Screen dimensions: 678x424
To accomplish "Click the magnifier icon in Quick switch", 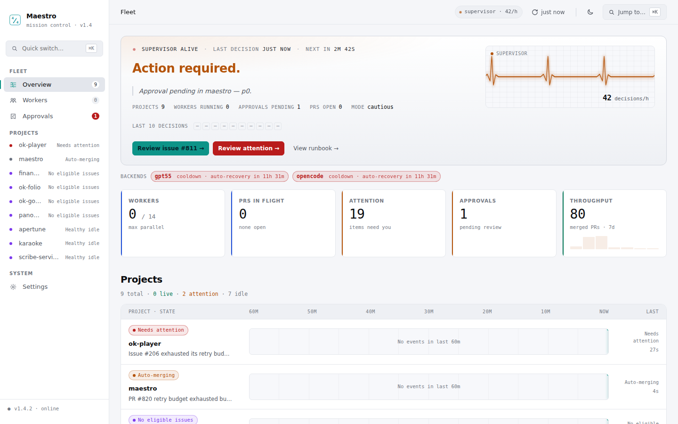I will point(15,49).
